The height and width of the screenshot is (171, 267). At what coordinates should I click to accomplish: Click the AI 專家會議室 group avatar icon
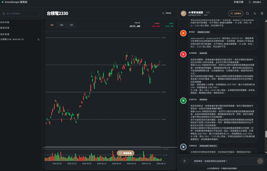pyautogui.click(x=183, y=14)
